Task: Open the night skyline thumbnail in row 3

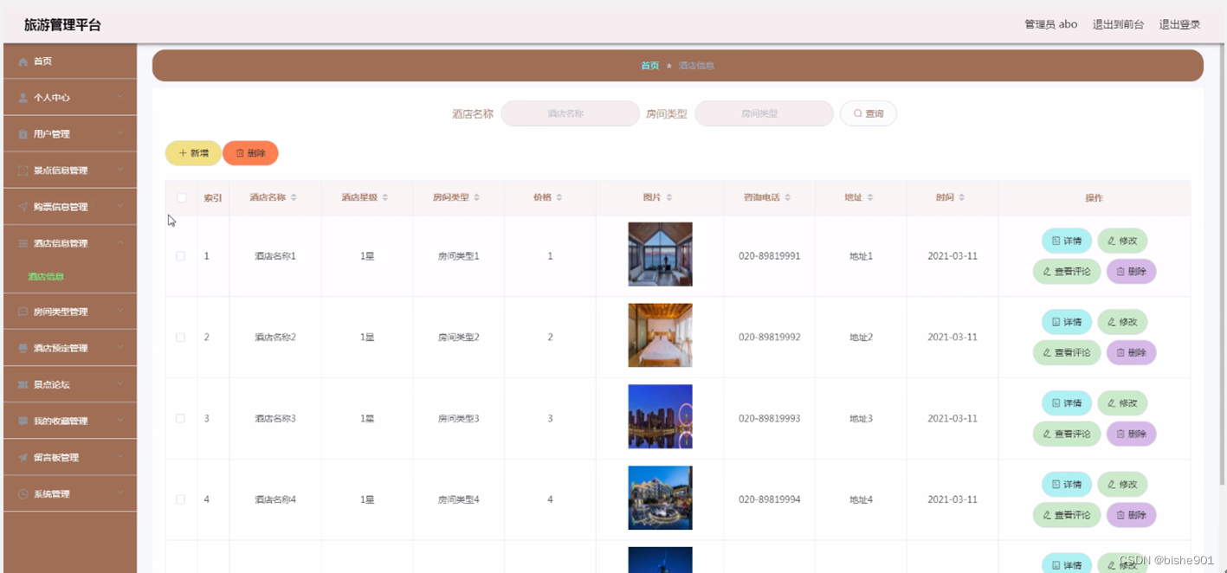Action: 660,416
